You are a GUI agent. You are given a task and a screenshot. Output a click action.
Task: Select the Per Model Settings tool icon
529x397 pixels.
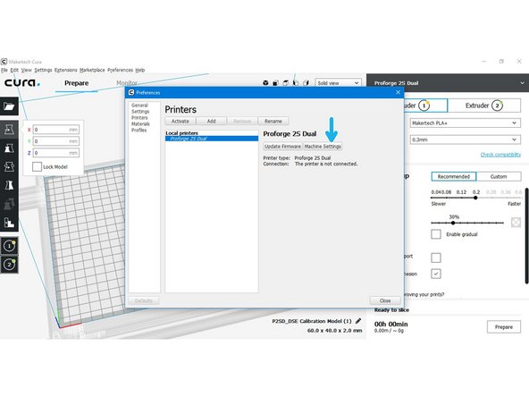coord(9,204)
